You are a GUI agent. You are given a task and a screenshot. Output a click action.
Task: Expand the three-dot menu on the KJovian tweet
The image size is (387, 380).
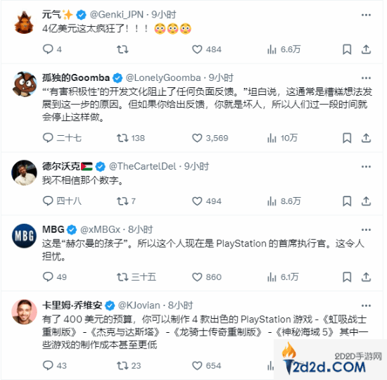click(366, 305)
